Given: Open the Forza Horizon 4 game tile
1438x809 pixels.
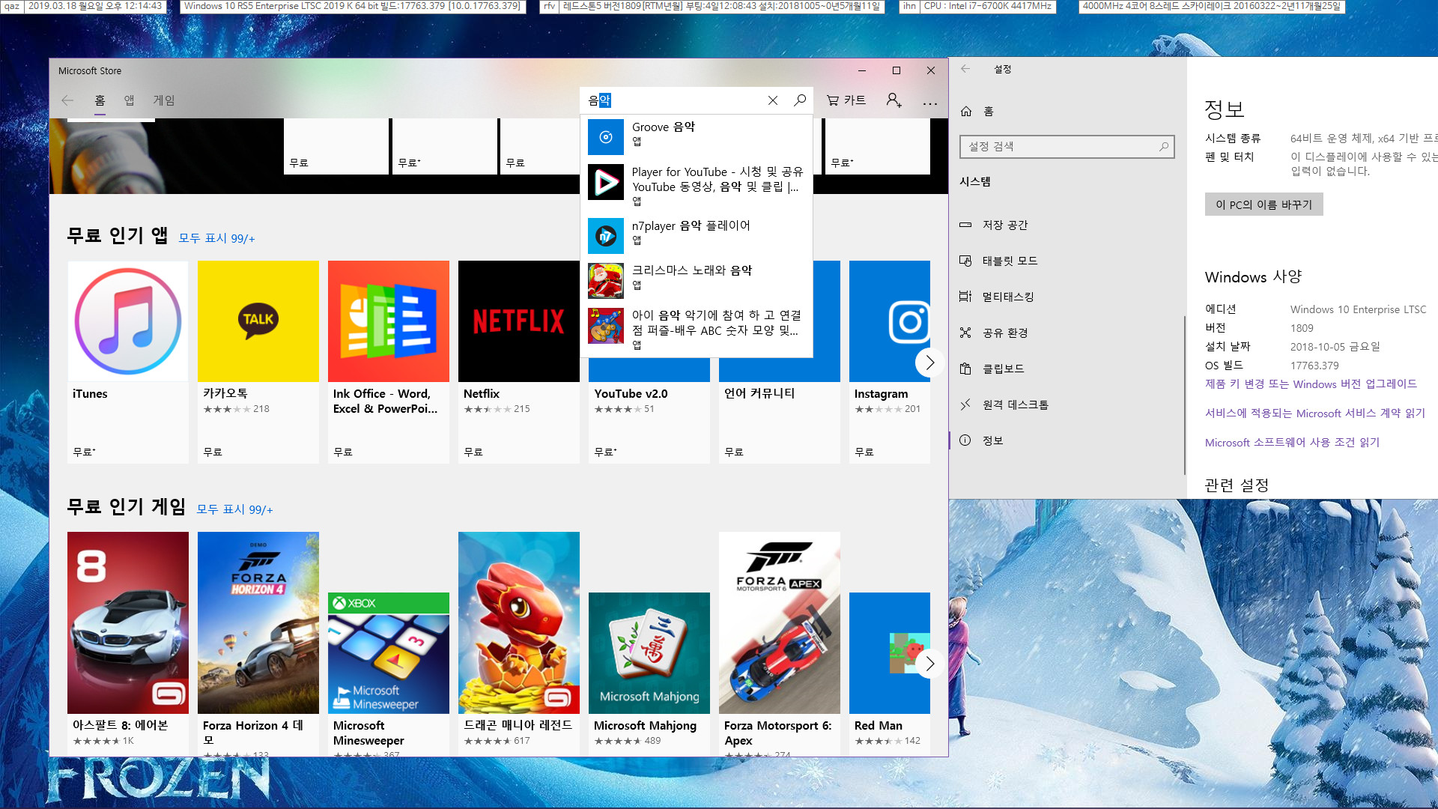Looking at the screenshot, I should (258, 643).
